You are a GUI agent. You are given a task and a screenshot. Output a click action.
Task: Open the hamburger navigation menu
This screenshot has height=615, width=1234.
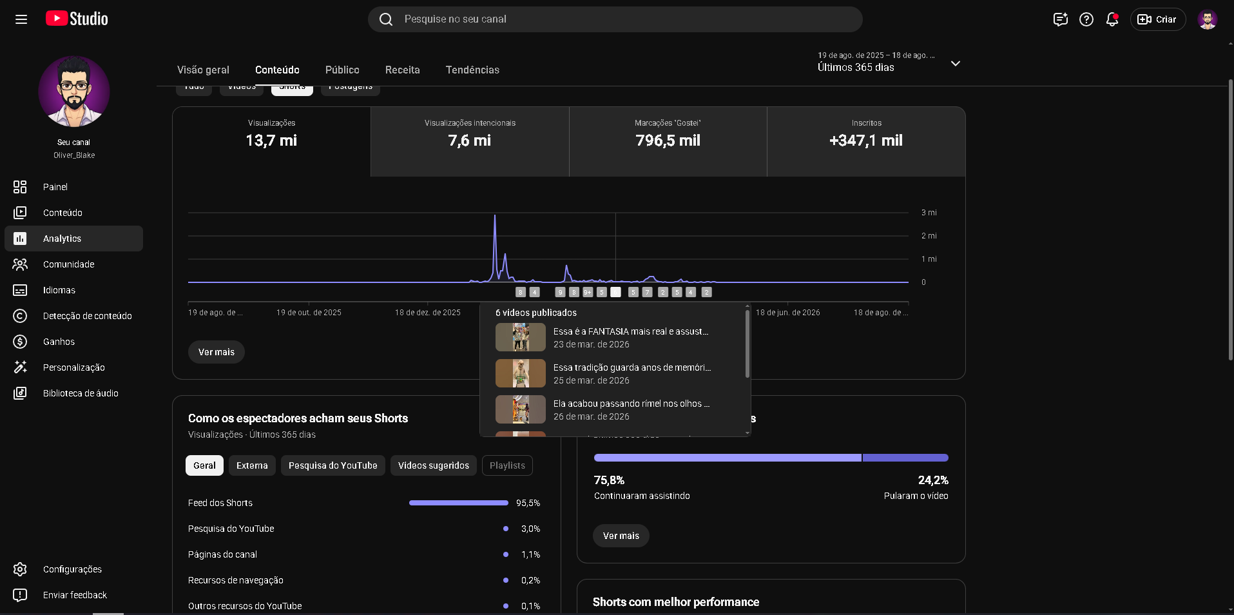(x=21, y=19)
